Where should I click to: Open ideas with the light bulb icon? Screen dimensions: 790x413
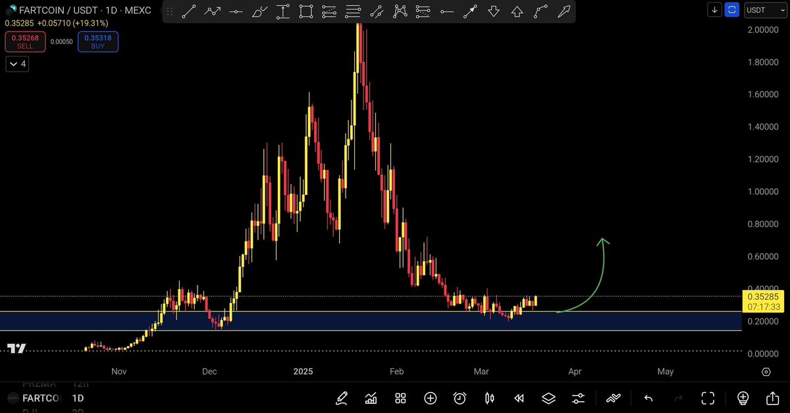tap(743, 397)
